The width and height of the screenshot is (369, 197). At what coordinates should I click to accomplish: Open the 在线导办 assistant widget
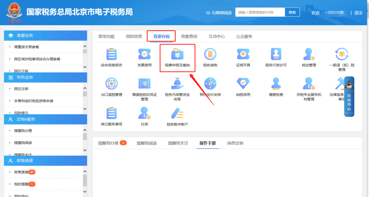pyautogui.click(x=349, y=97)
